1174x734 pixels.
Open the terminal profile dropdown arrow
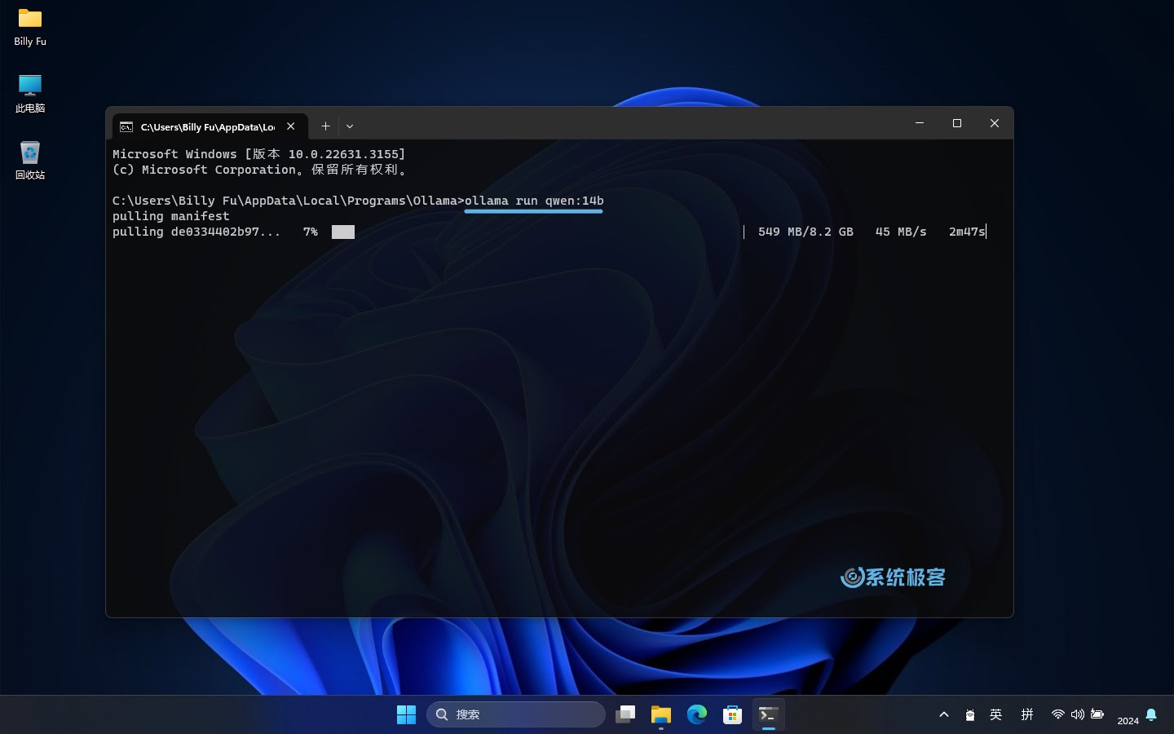click(x=350, y=126)
